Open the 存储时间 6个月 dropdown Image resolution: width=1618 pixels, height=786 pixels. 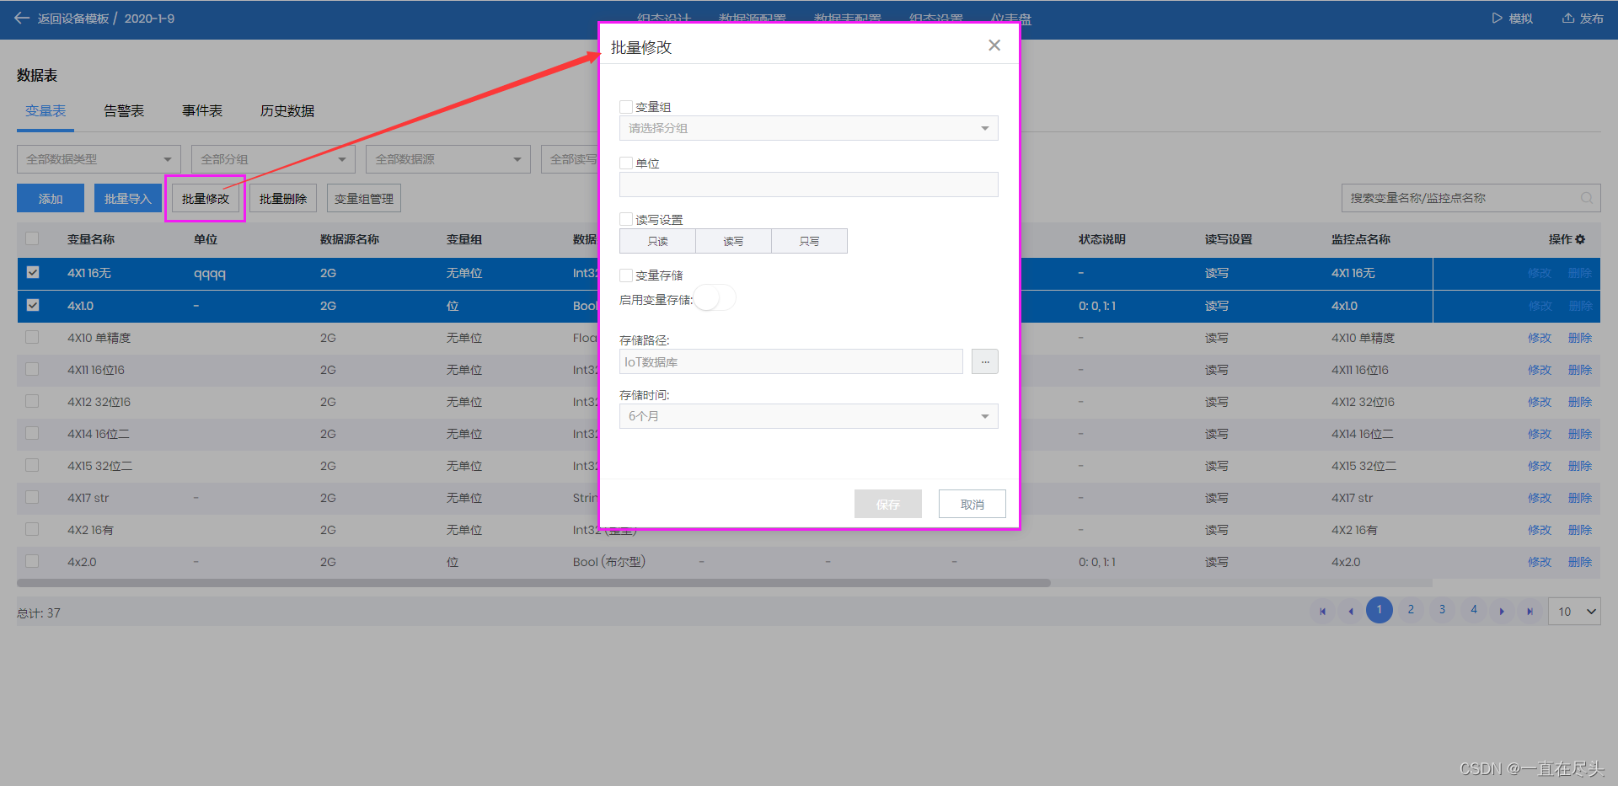tap(809, 416)
